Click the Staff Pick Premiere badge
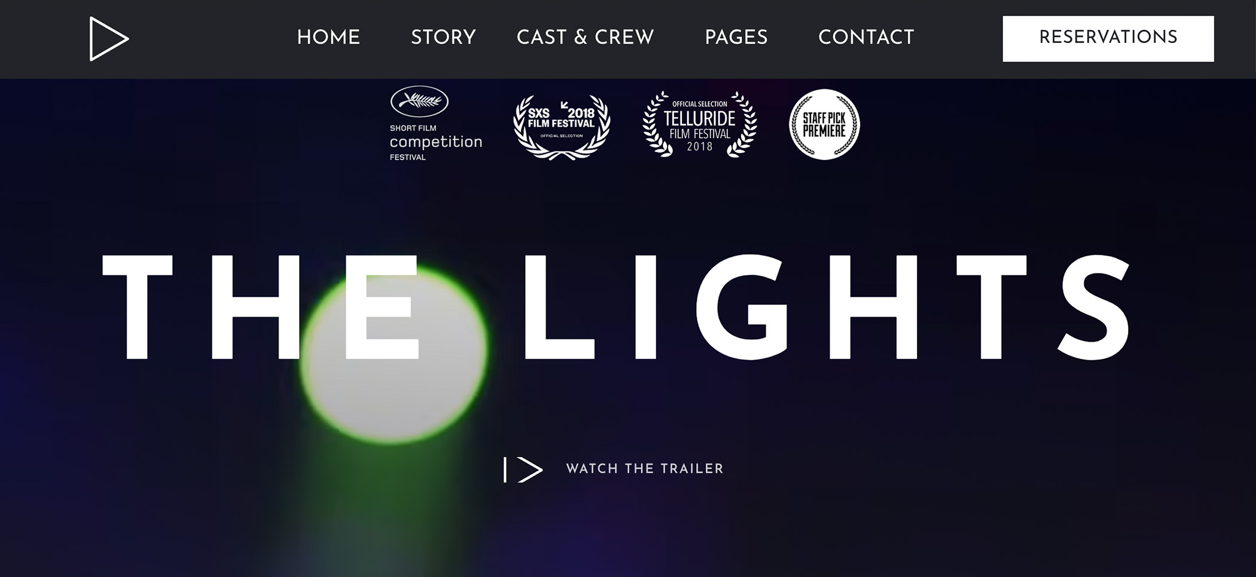1256x577 pixels. click(x=824, y=124)
